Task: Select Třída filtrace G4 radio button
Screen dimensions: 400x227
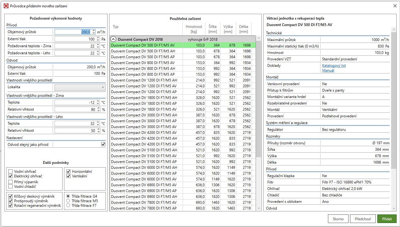Action: pos(68,196)
